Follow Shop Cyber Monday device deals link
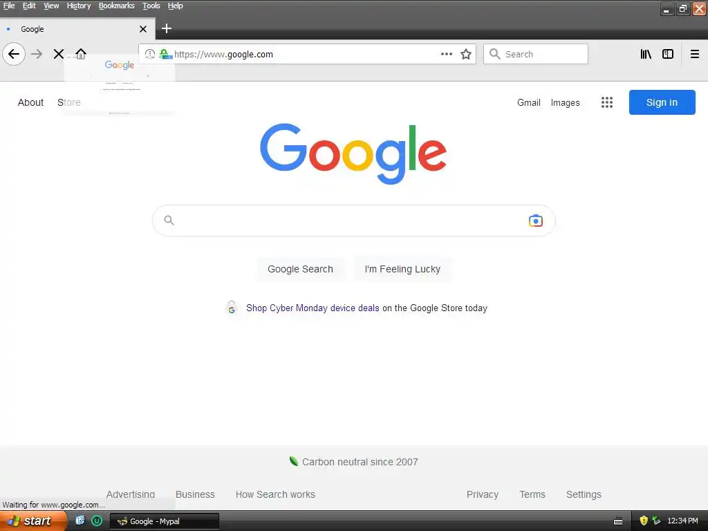The height and width of the screenshot is (531, 708). [313, 308]
